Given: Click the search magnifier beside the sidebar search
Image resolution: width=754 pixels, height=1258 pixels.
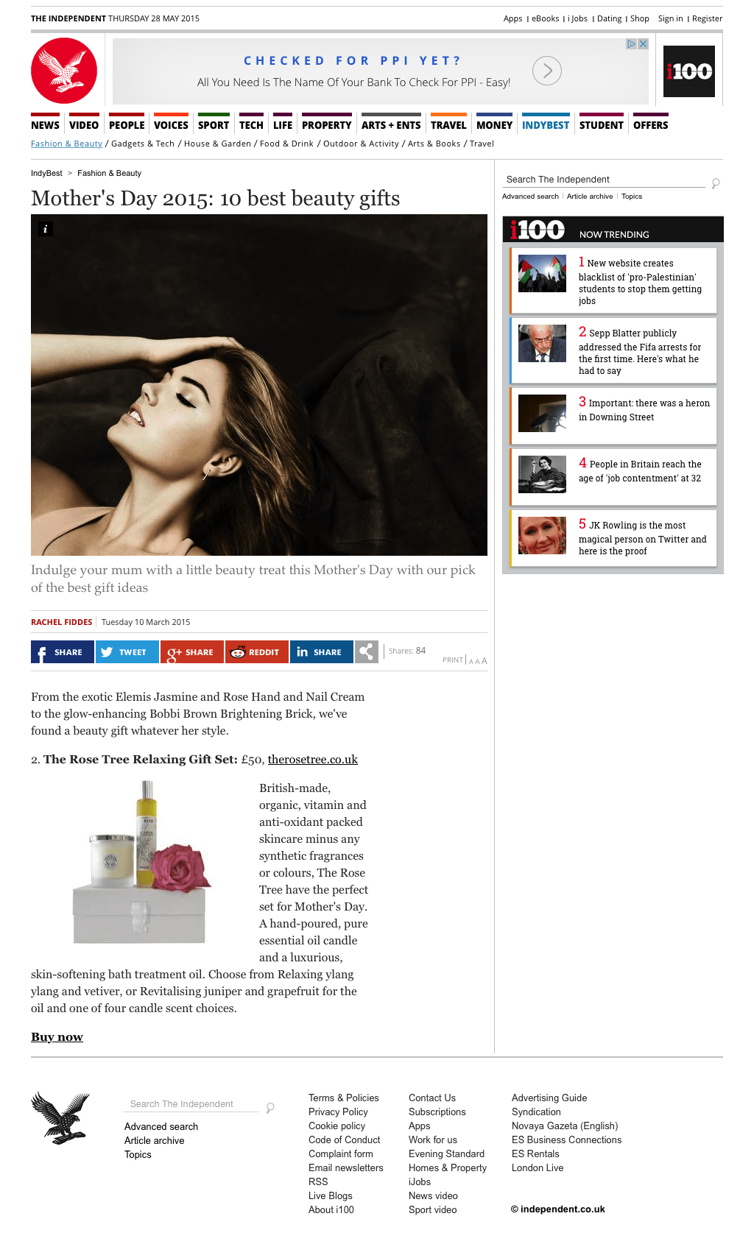Looking at the screenshot, I should click(715, 183).
